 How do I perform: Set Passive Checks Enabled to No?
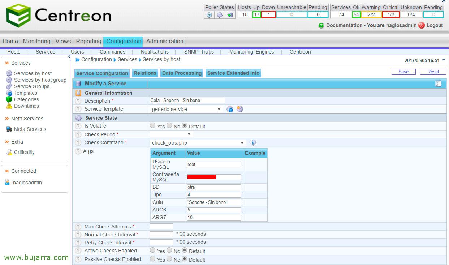[x=169, y=259]
